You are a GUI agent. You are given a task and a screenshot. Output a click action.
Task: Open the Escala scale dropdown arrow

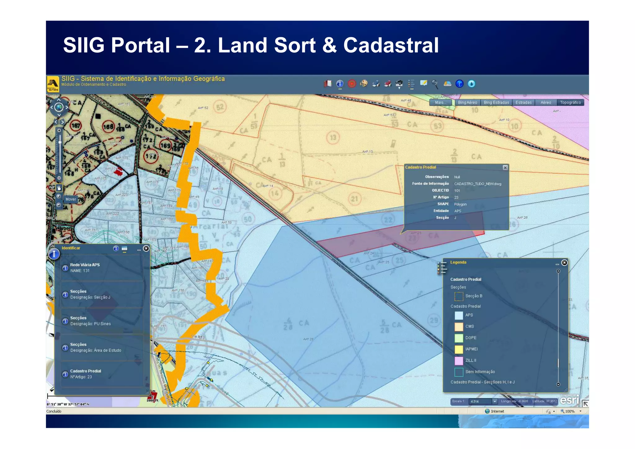[495, 402]
